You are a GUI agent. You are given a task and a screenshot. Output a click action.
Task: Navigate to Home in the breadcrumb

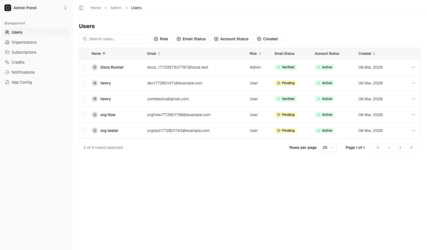click(x=96, y=8)
